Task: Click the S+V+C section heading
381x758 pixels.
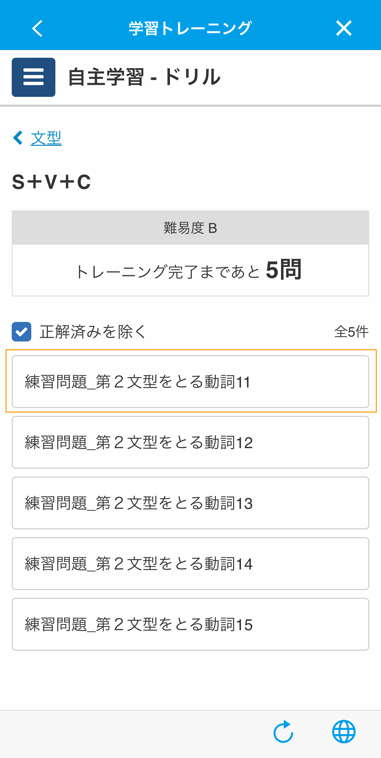Action: click(x=51, y=182)
